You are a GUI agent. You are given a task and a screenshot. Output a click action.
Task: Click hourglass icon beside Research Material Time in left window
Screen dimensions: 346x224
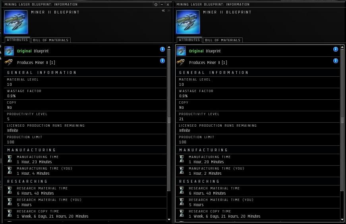[x=10, y=190]
